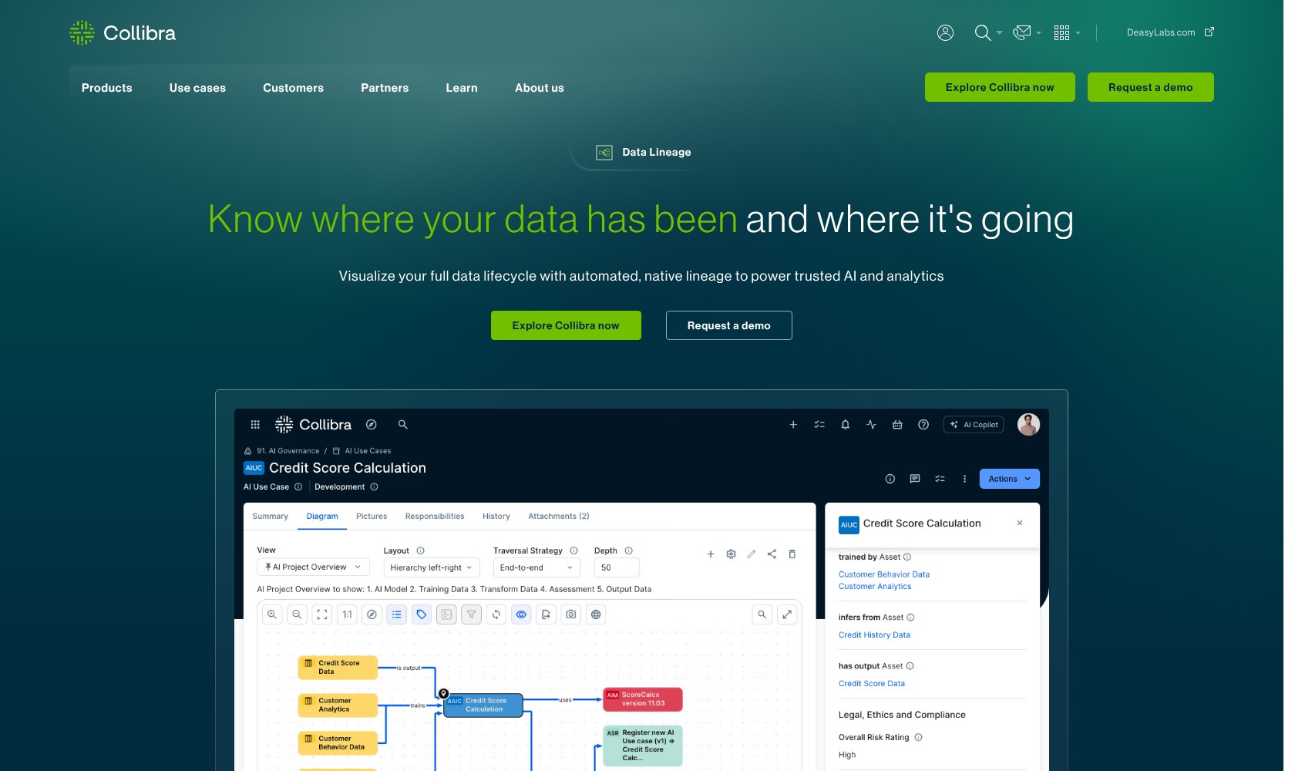The width and height of the screenshot is (1295, 771).
Task: Click the globe icon in diagram toolbar
Action: click(596, 614)
